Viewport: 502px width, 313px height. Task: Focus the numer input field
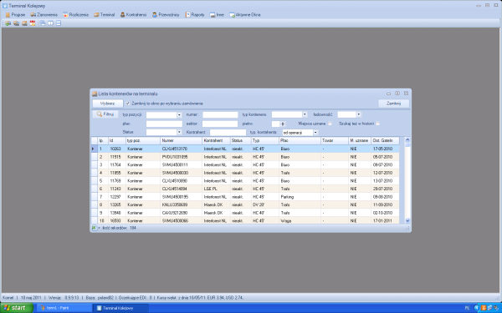(x=220, y=114)
